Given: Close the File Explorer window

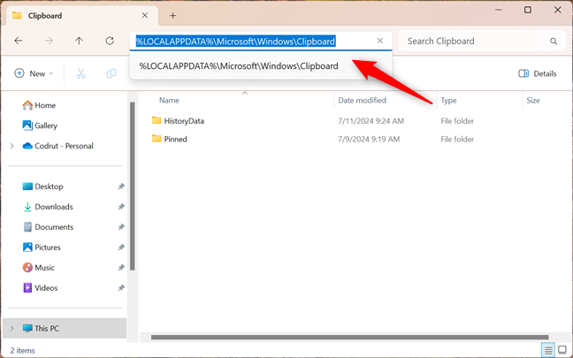Looking at the screenshot, I should coord(558,10).
